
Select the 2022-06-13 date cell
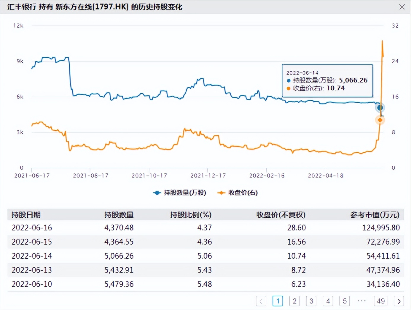point(32,270)
